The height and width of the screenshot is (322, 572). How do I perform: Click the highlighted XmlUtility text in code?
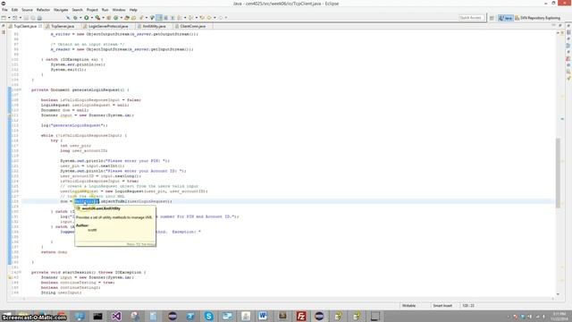[x=87, y=201]
